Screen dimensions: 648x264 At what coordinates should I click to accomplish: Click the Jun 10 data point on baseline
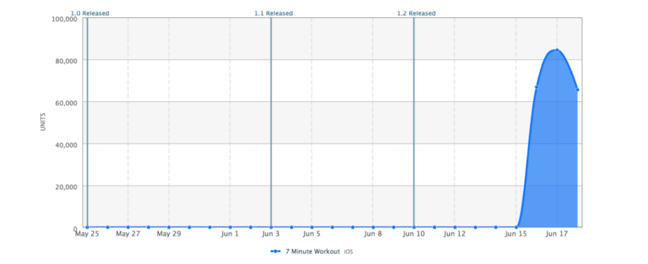pos(414,227)
